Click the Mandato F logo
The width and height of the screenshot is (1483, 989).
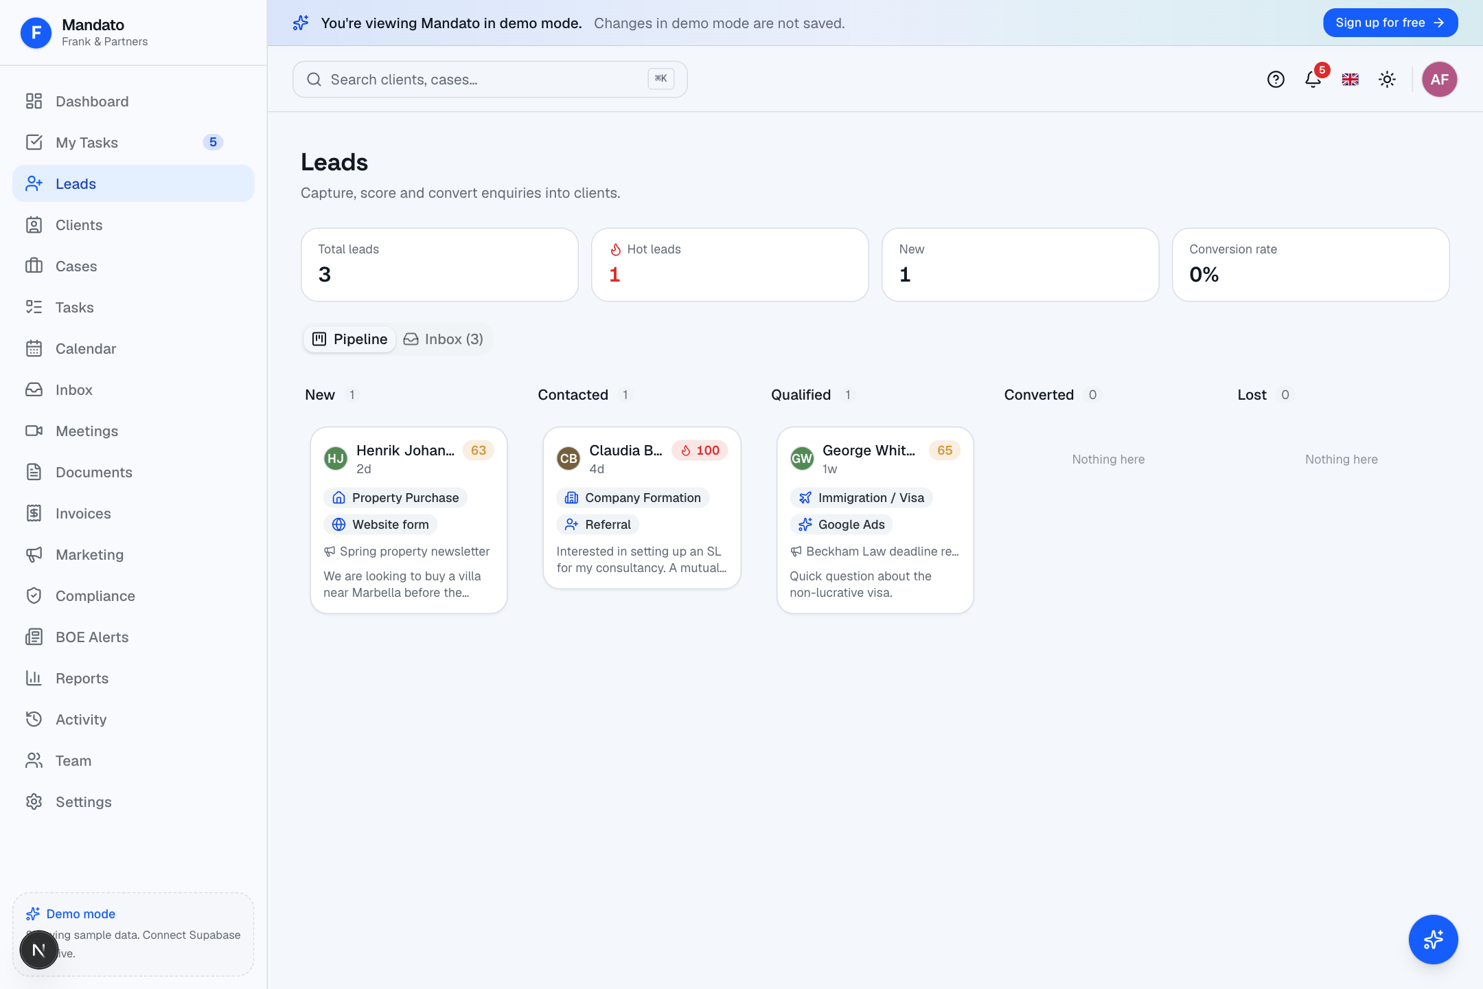pos(36,32)
